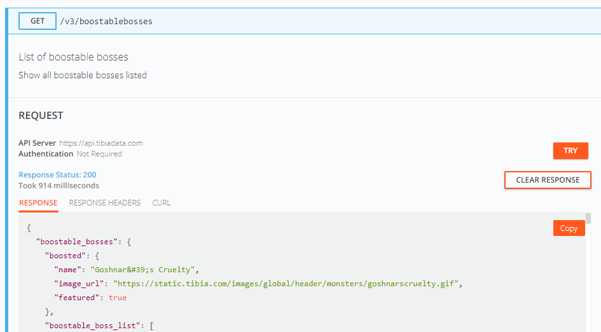This screenshot has height=332, width=601.
Task: Click the GET method badge
Action: point(37,21)
